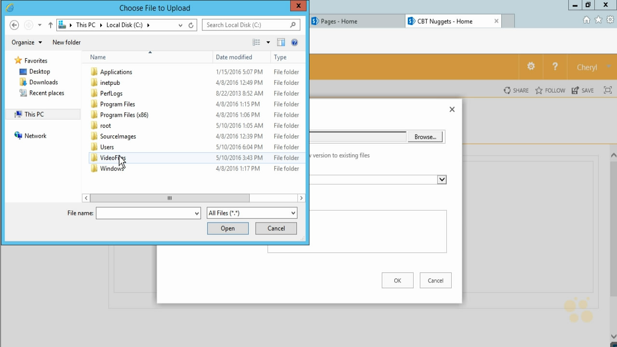
Task: Select the VideoFiles folder
Action: pyautogui.click(x=113, y=158)
